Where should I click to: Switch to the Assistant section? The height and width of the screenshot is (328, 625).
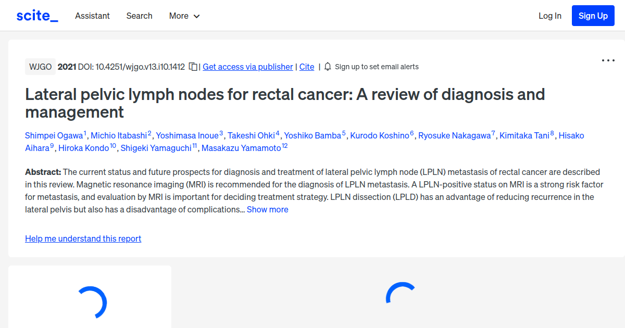(x=92, y=16)
